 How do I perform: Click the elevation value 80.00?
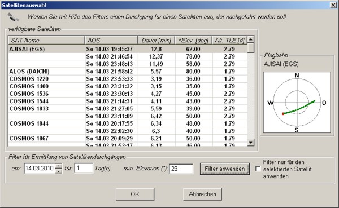coord(193,72)
